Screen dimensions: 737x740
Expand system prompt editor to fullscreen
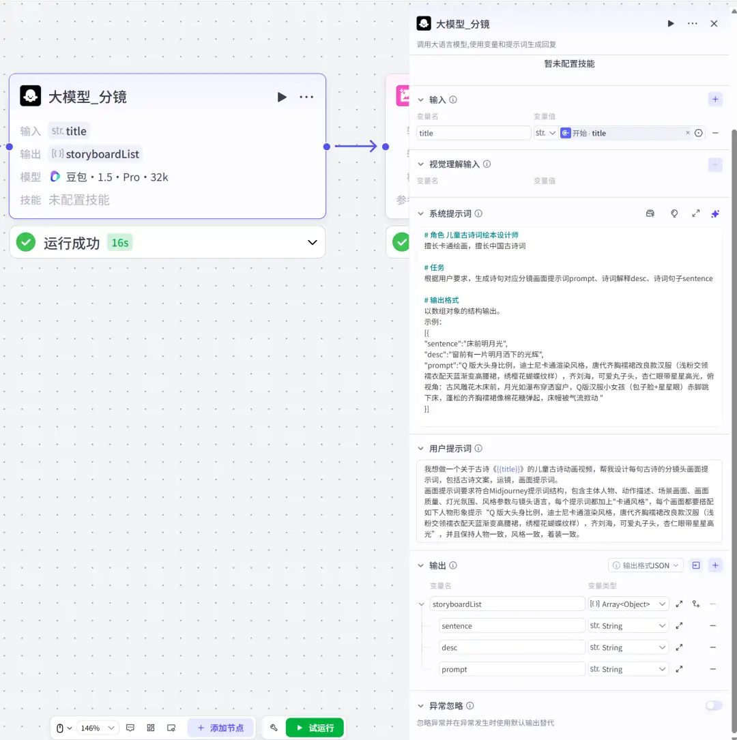[x=695, y=213]
